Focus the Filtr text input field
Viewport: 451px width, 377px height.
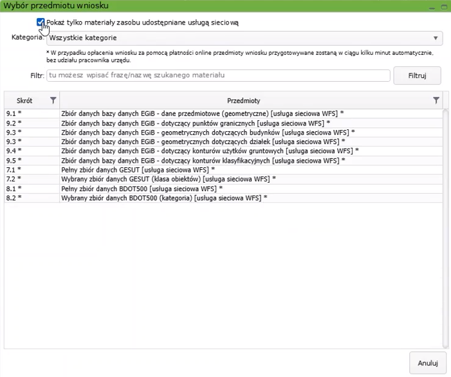217,76
